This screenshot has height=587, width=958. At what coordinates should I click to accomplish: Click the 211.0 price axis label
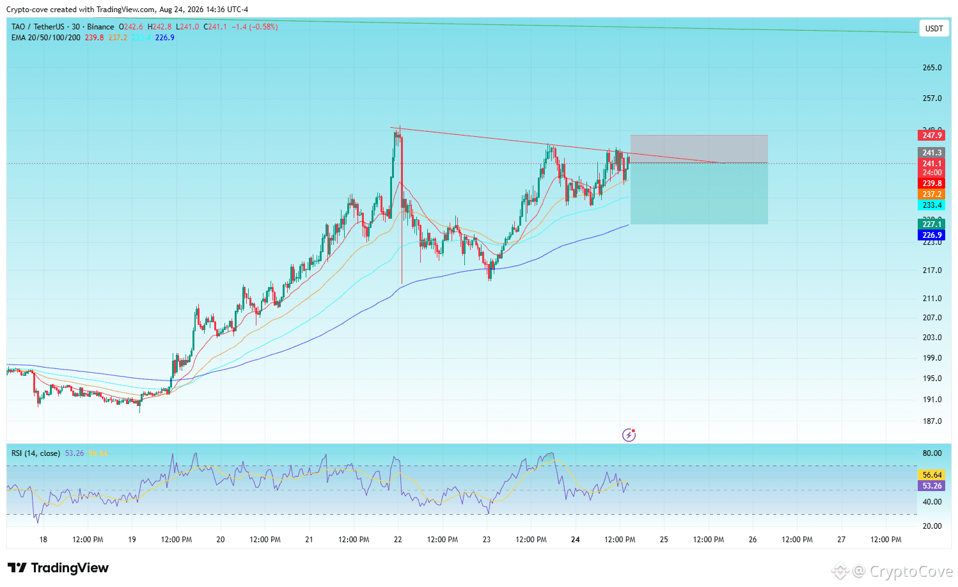[932, 299]
